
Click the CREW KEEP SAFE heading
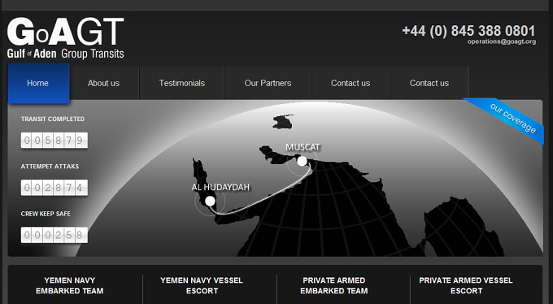[46, 214]
